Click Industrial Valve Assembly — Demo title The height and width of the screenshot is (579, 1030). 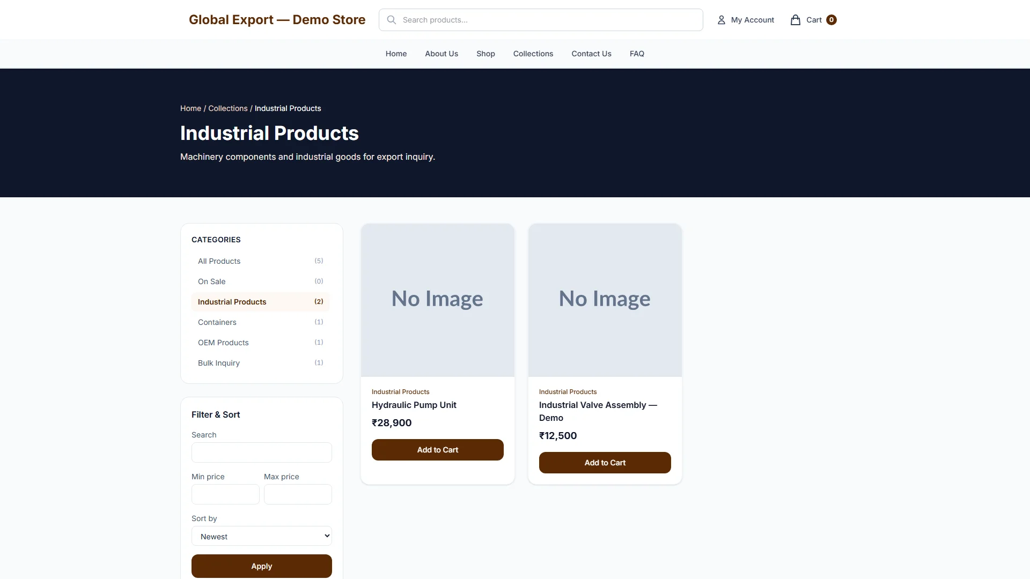(x=598, y=412)
